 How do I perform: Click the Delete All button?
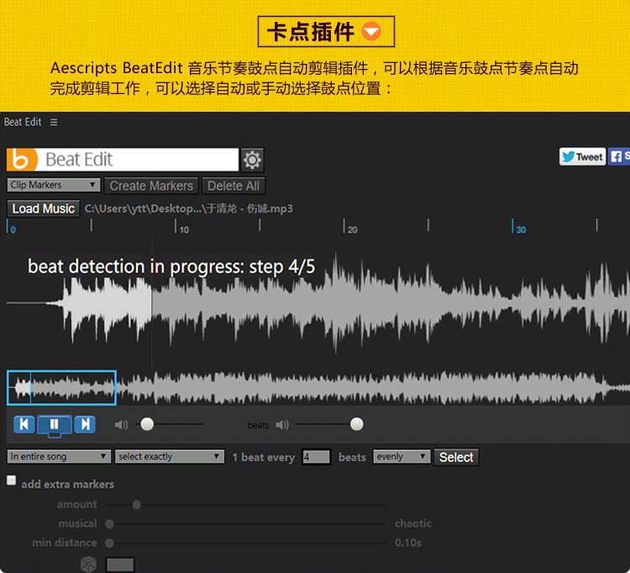point(233,186)
